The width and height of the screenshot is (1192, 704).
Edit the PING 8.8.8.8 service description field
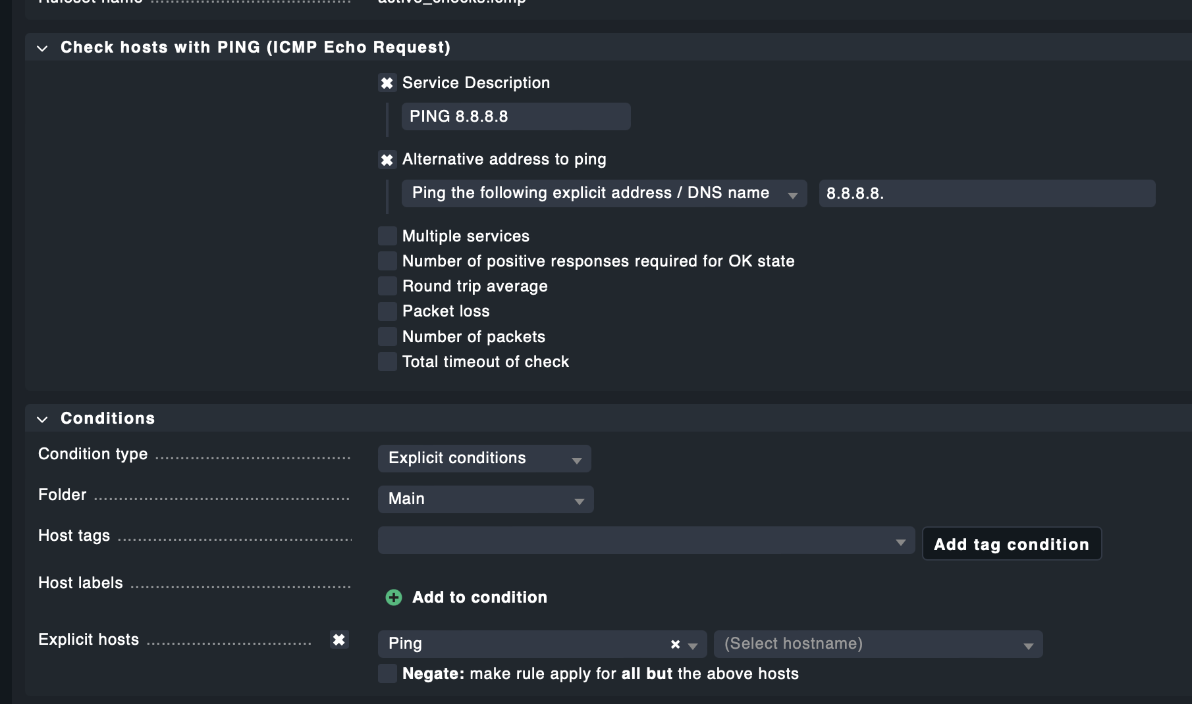point(516,116)
